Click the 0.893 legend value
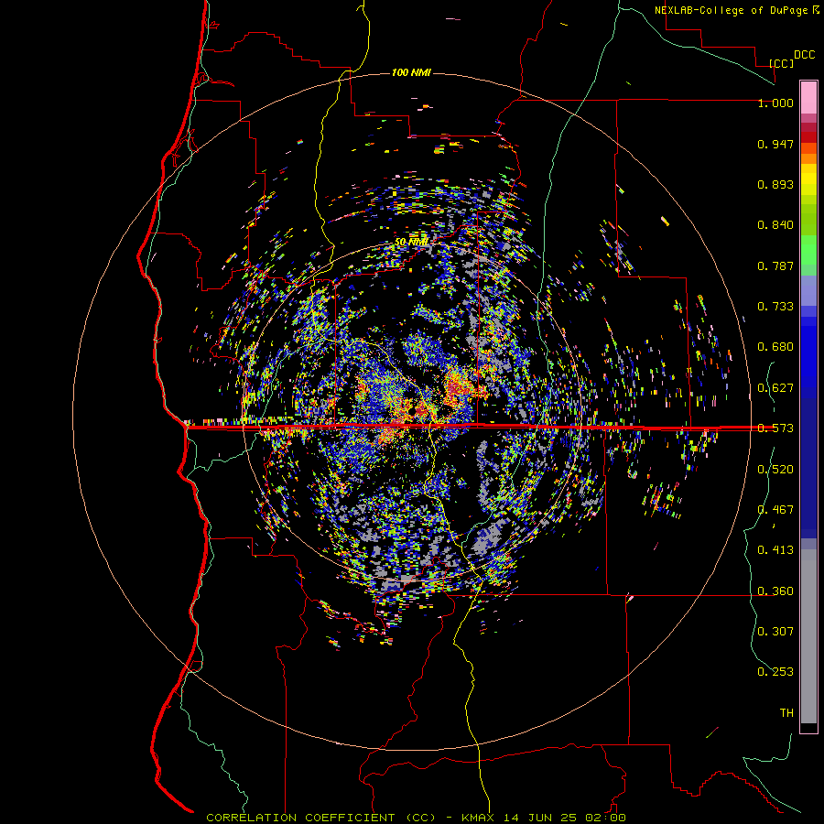This screenshot has width=824, height=824. pos(775,184)
